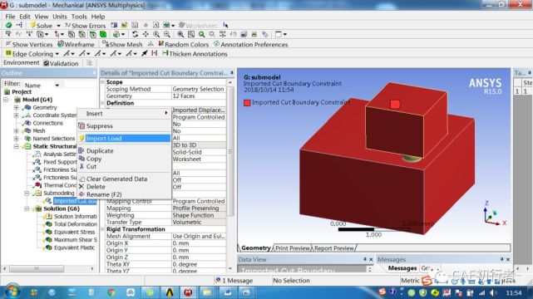This screenshot has height=299, width=533.
Task: Expand the Geometry tree node
Action: click(16, 107)
